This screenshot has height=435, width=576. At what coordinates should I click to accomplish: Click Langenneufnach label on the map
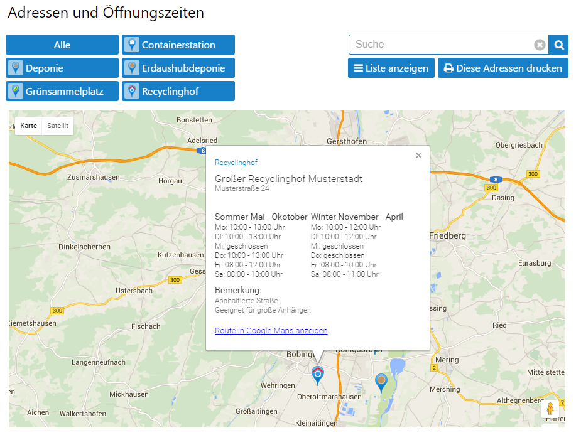pos(99,362)
